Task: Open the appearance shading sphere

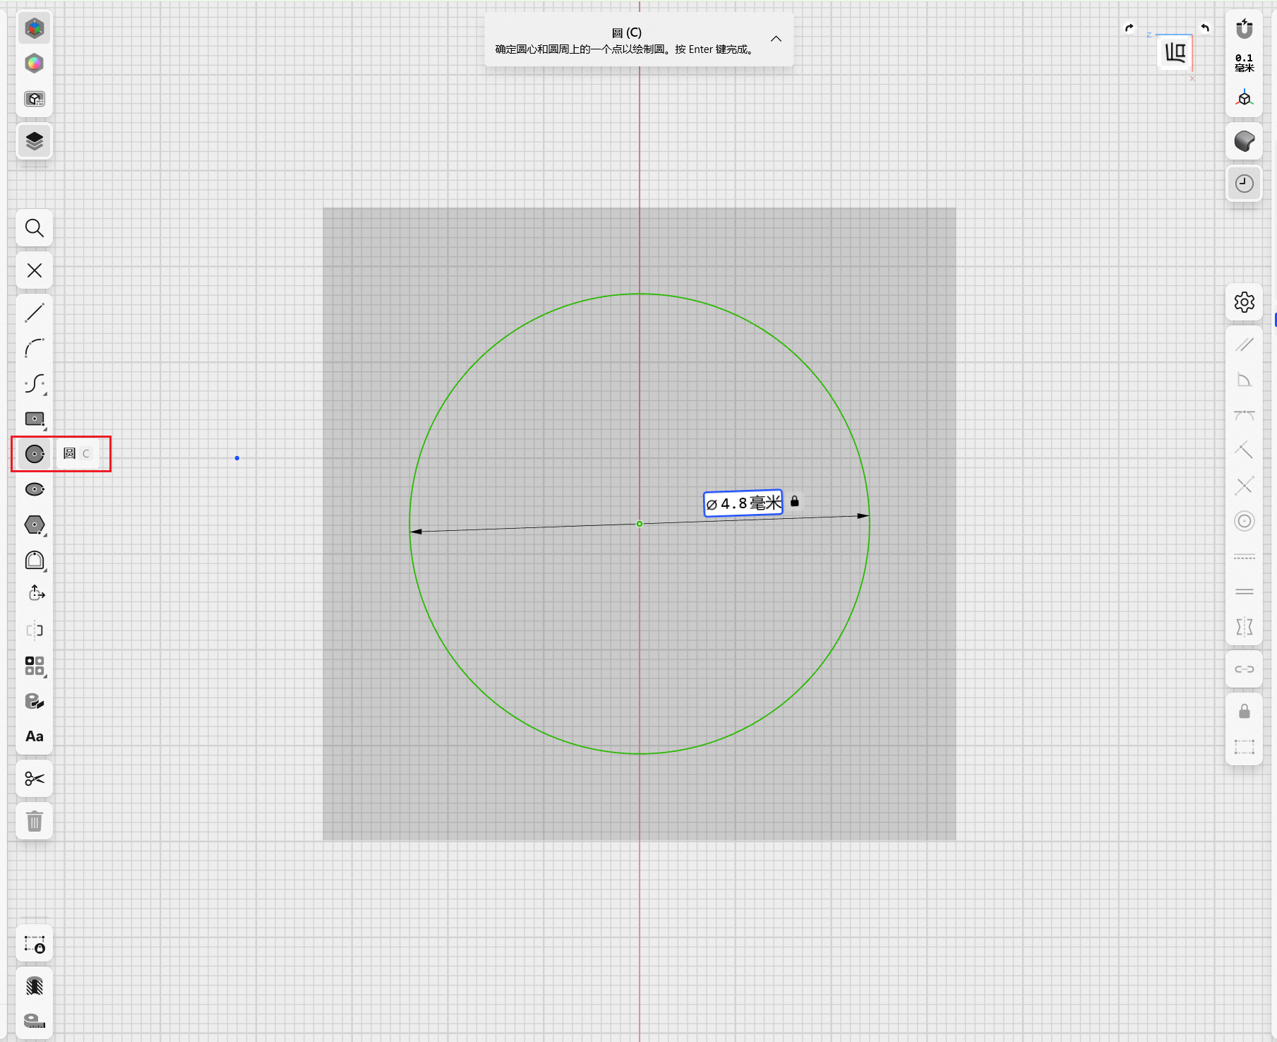Action: [x=1245, y=141]
